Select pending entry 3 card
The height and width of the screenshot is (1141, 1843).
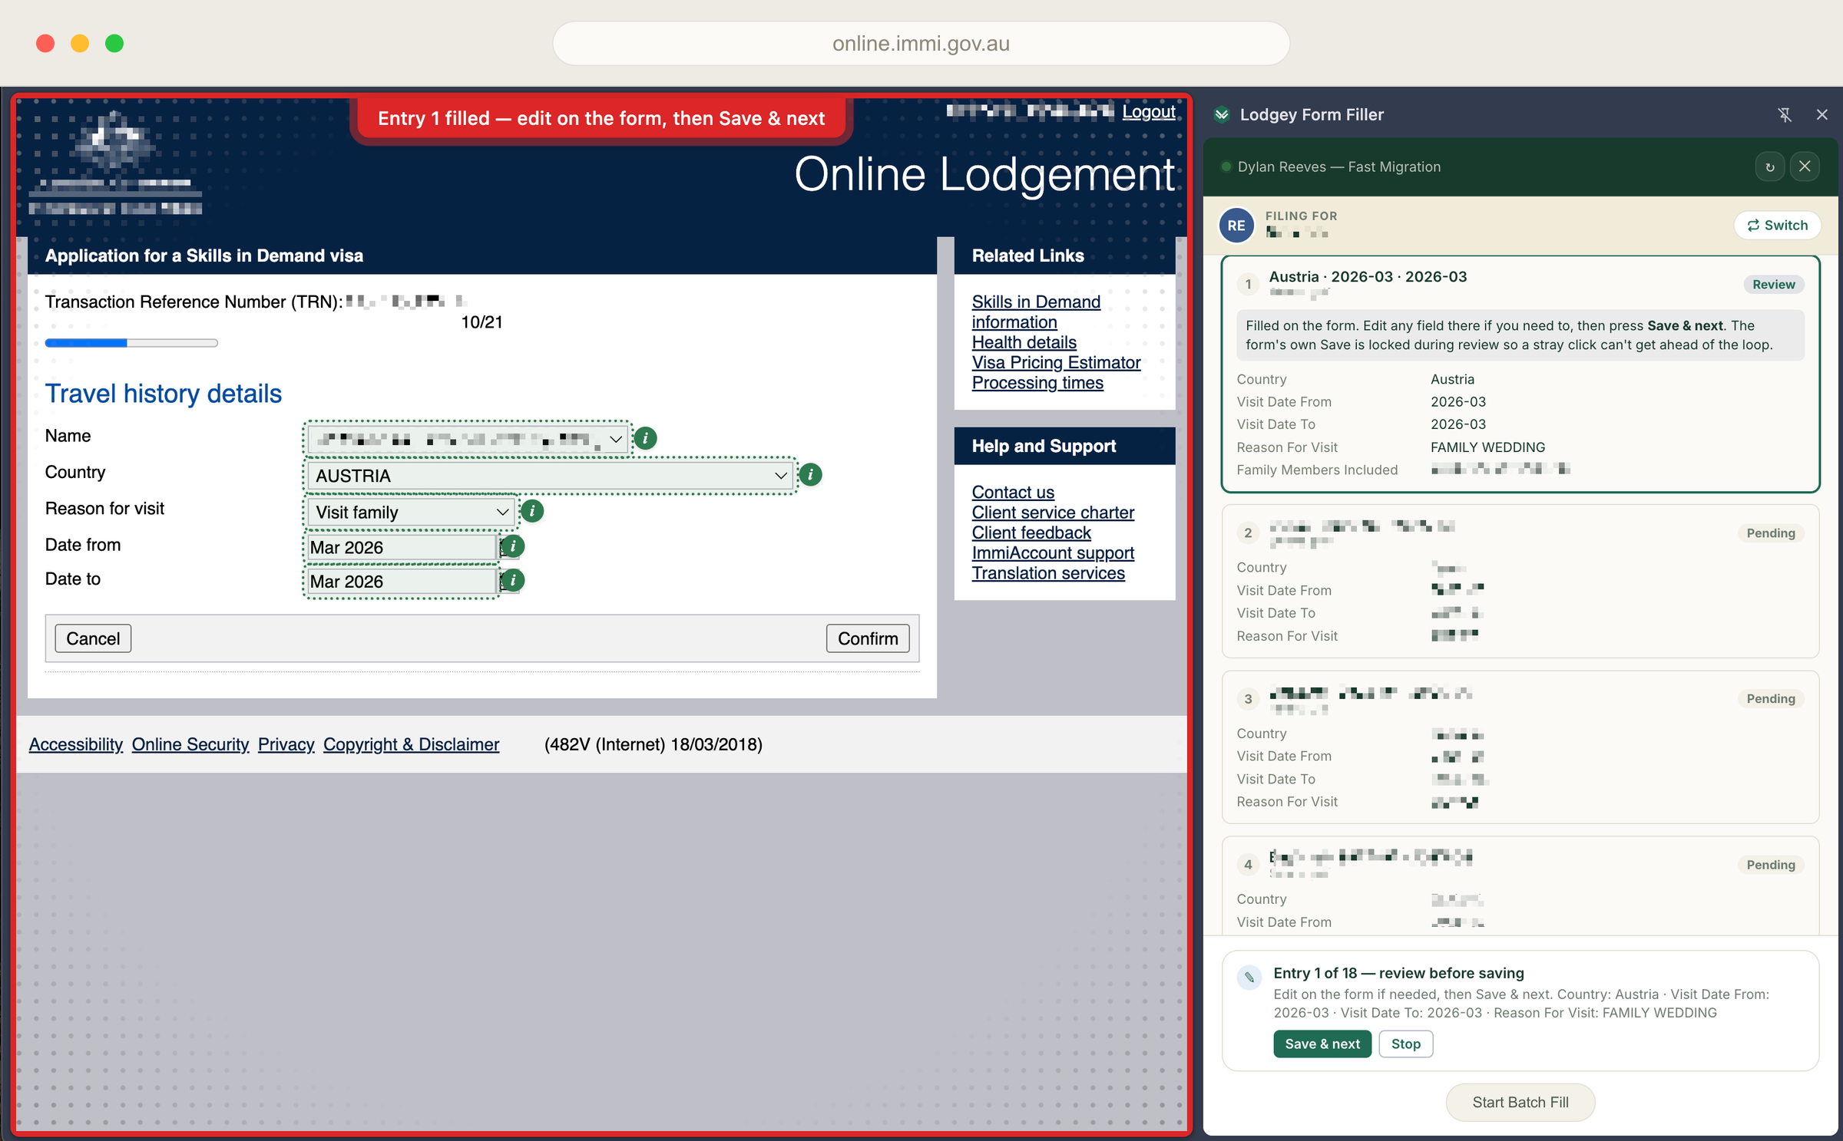coord(1520,747)
